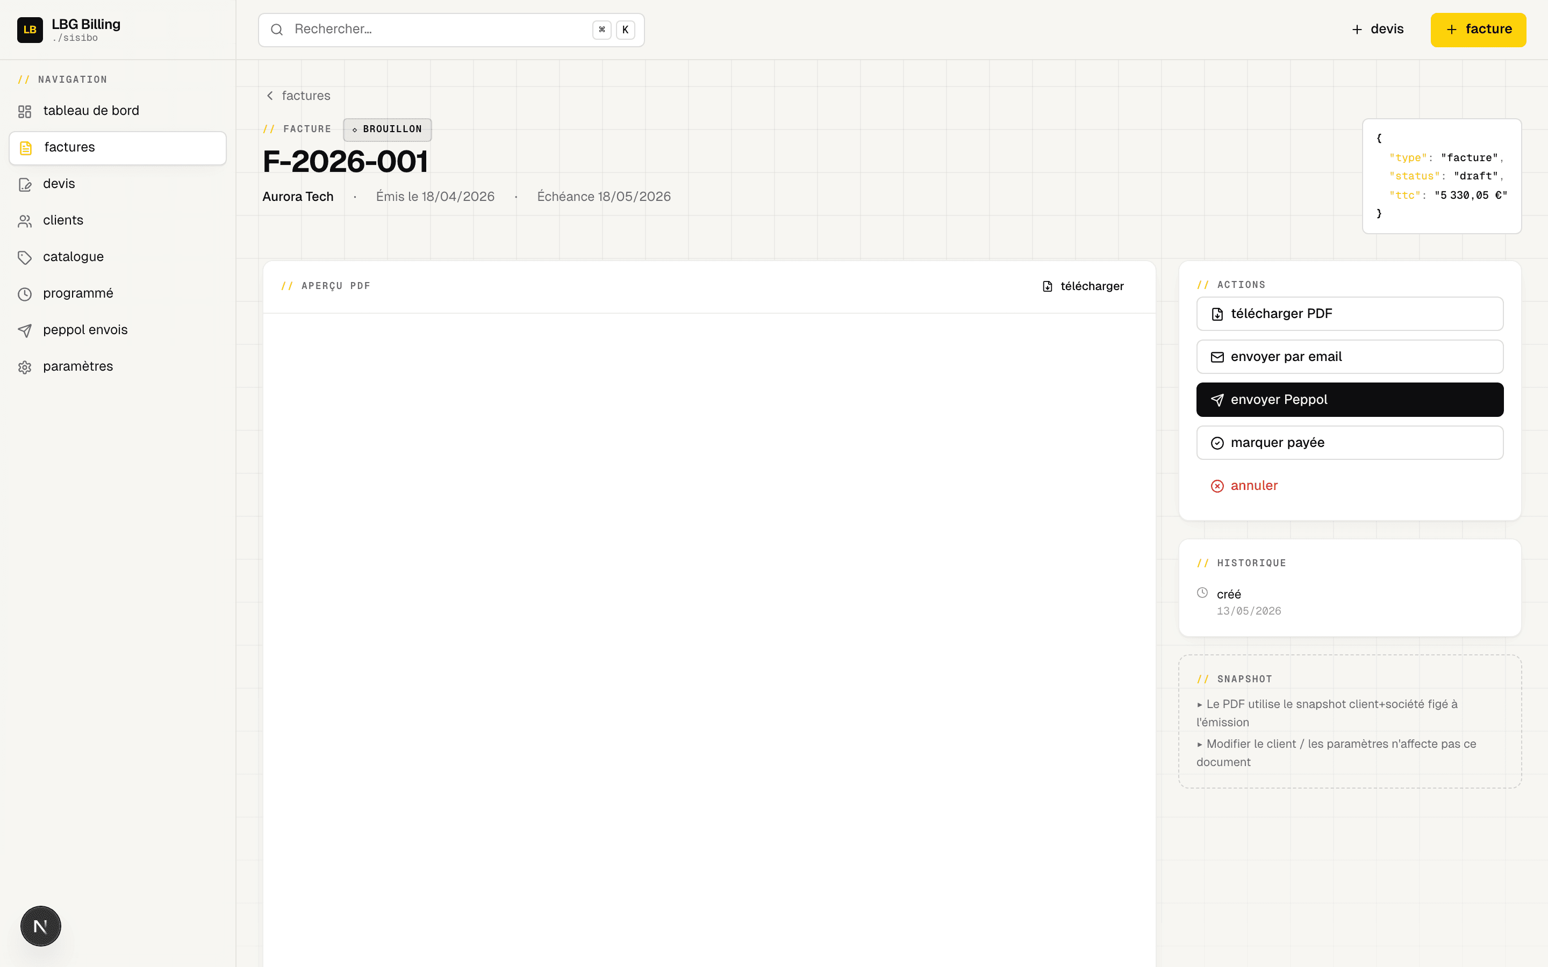The height and width of the screenshot is (967, 1548).
Task: Click the ⌘ shortcut key badge
Action: (x=601, y=30)
